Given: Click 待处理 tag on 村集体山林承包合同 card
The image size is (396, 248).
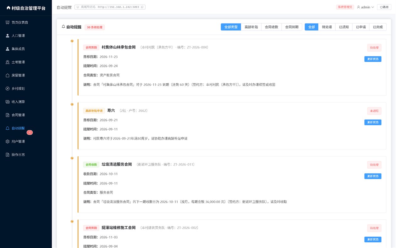Looking at the screenshot, I should [x=374, y=48].
